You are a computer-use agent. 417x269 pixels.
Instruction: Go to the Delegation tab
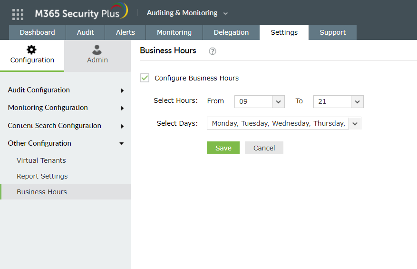[x=231, y=32]
